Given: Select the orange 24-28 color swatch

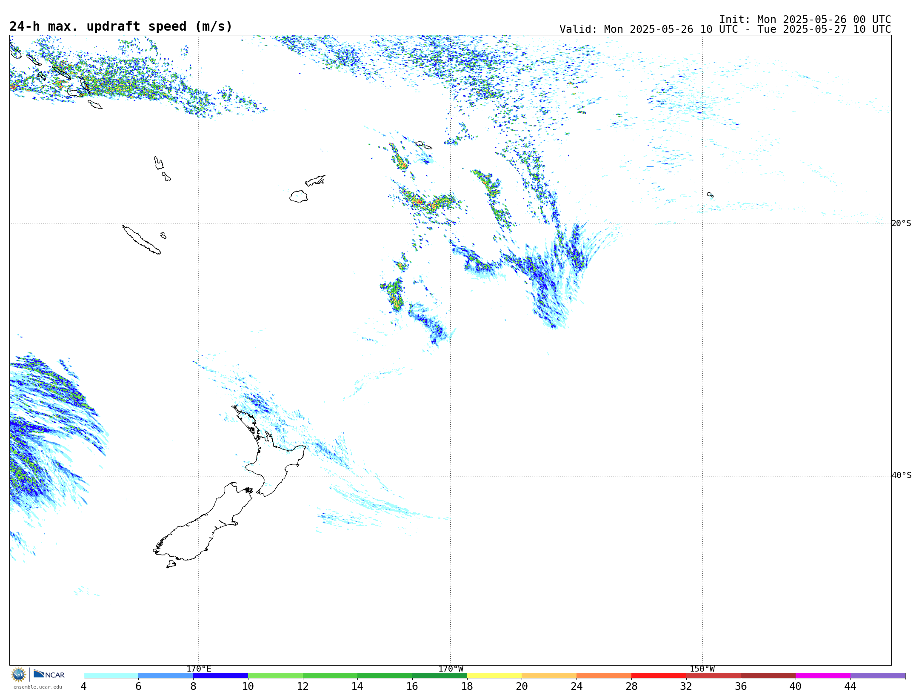Looking at the screenshot, I should click(604, 675).
